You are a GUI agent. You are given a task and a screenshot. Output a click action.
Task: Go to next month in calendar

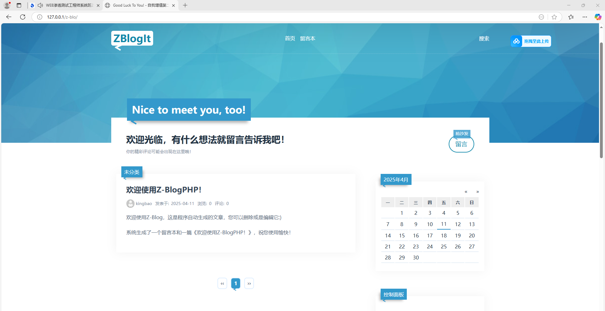point(477,192)
